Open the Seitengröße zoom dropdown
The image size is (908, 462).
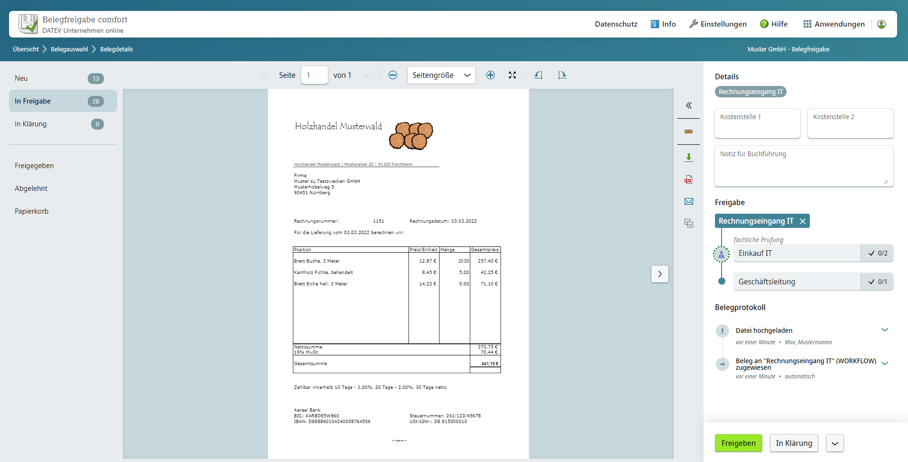(441, 75)
